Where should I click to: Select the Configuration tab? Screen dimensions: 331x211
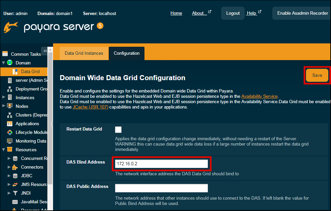click(x=126, y=53)
